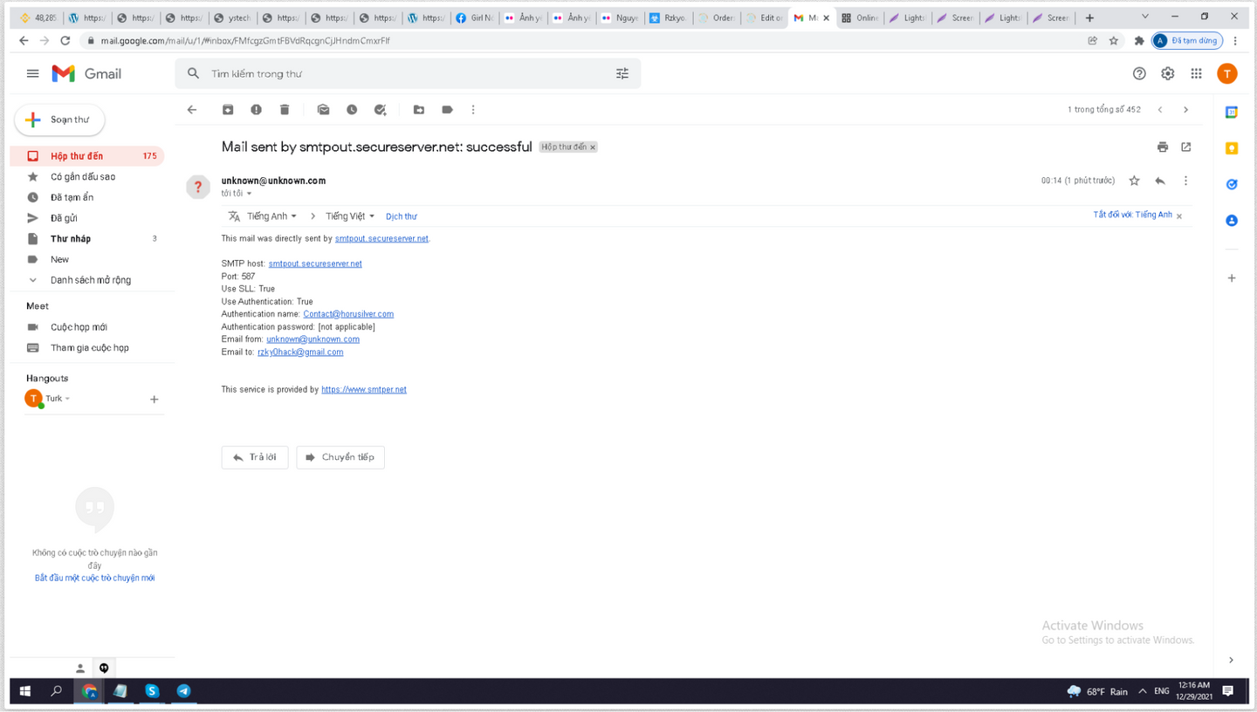Toggle the main menu hamburger button

[x=33, y=74]
